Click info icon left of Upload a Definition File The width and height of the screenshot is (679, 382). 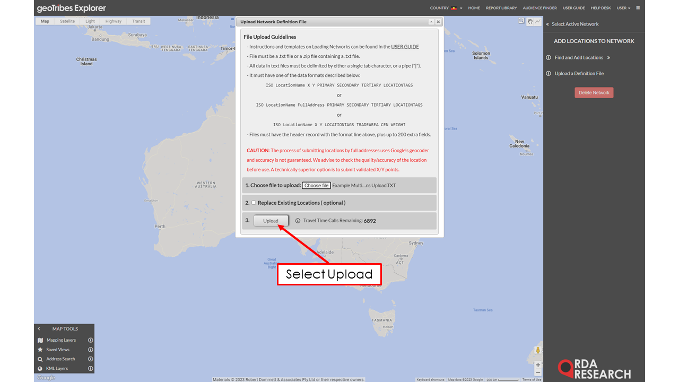click(x=549, y=73)
